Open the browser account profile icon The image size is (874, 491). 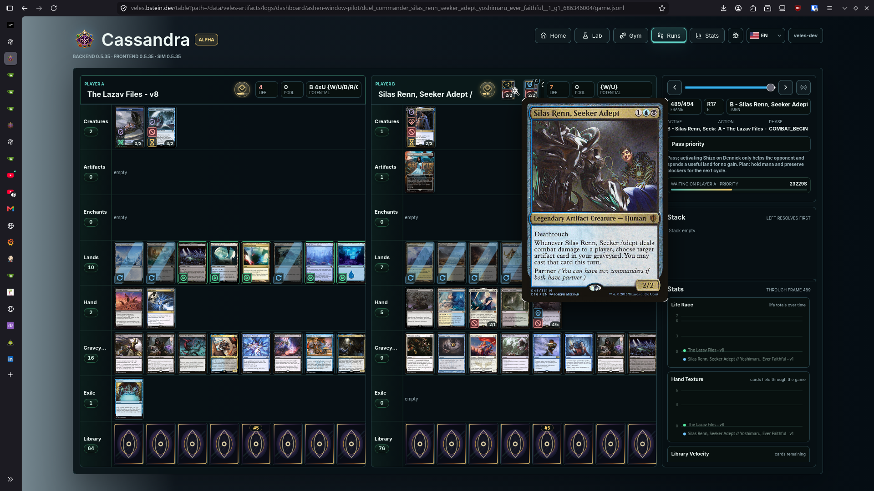(738, 8)
